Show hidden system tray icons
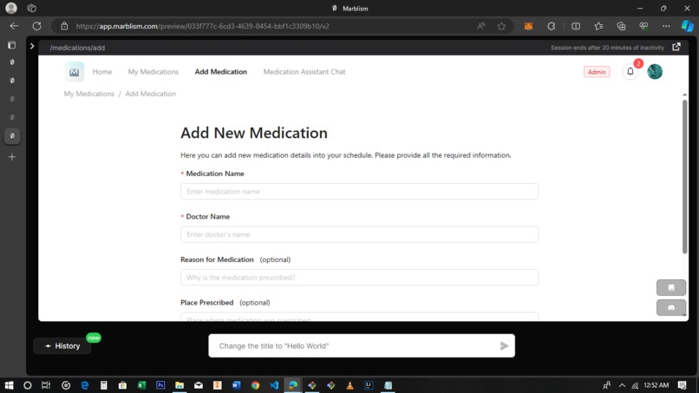This screenshot has height=393, width=699. coord(622,385)
